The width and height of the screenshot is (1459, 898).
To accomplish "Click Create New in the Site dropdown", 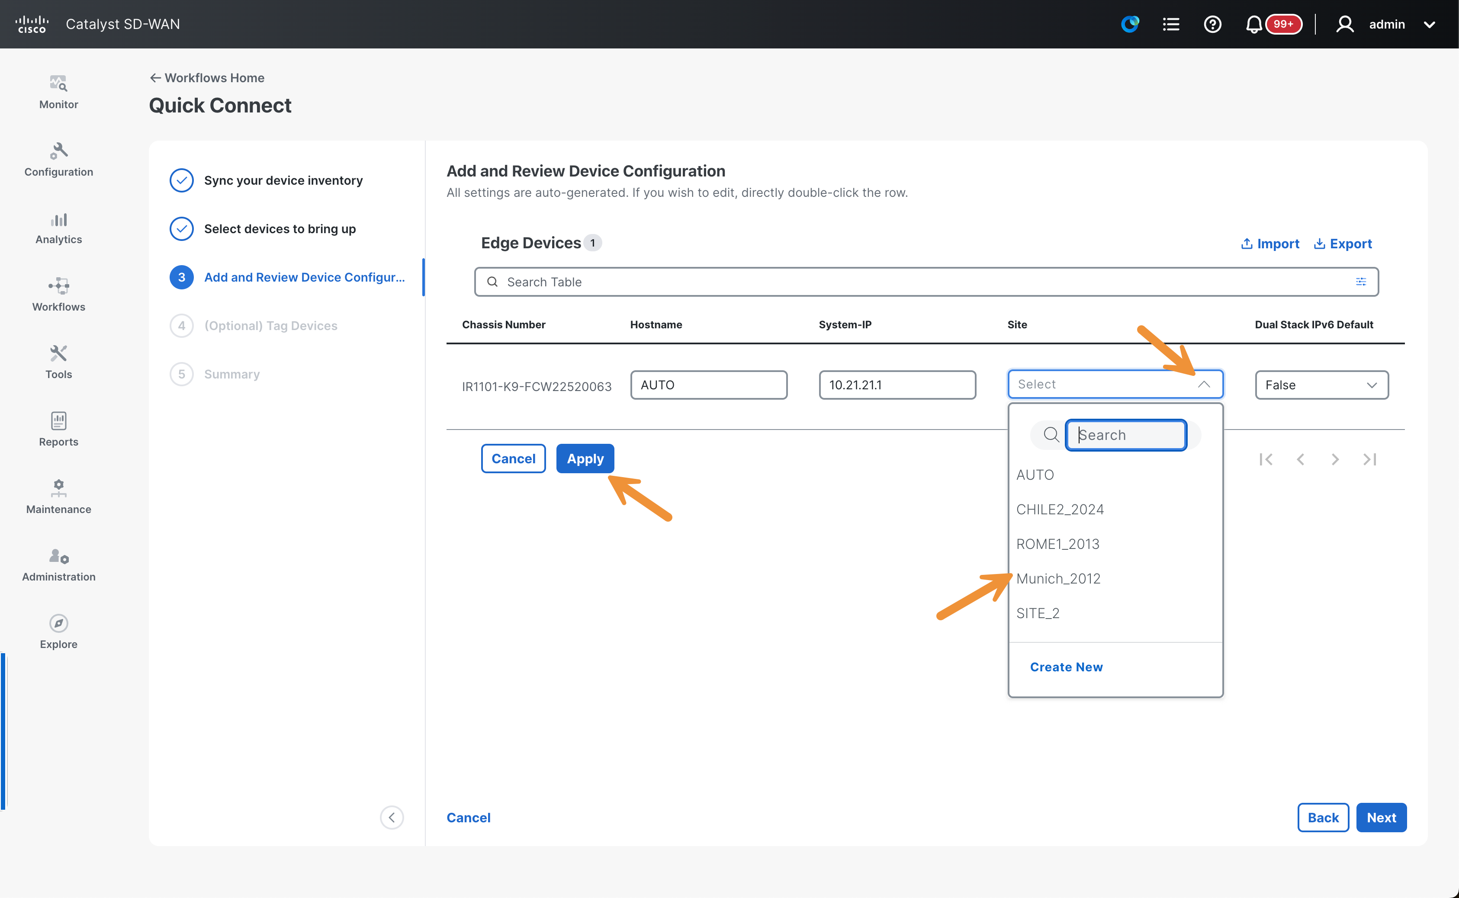I will coord(1066,667).
